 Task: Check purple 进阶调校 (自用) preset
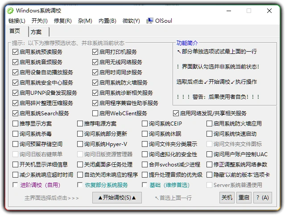pos(15,185)
